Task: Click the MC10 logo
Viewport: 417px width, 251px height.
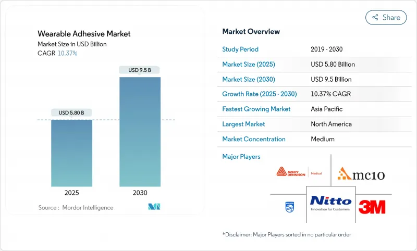Action: coord(361,173)
